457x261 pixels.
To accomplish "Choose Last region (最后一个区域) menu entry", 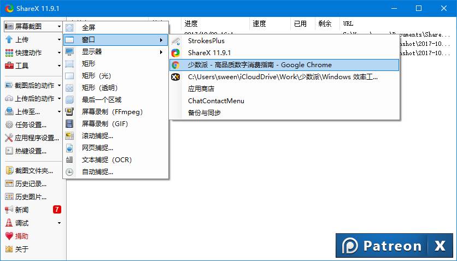I will pos(116,100).
